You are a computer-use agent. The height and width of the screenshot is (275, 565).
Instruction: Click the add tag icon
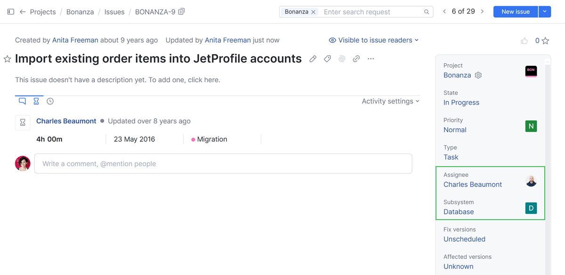click(327, 59)
